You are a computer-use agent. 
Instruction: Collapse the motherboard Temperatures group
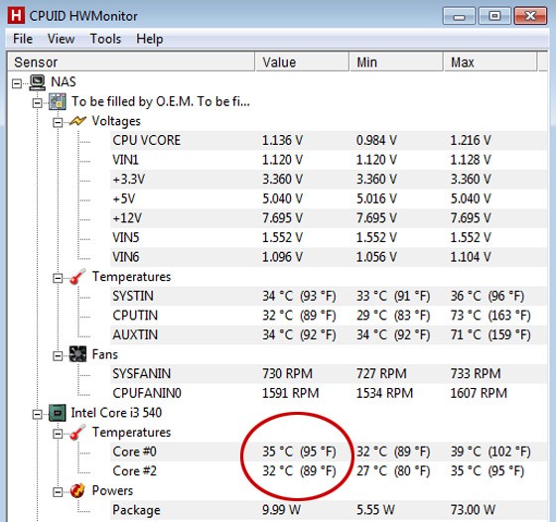coord(58,278)
